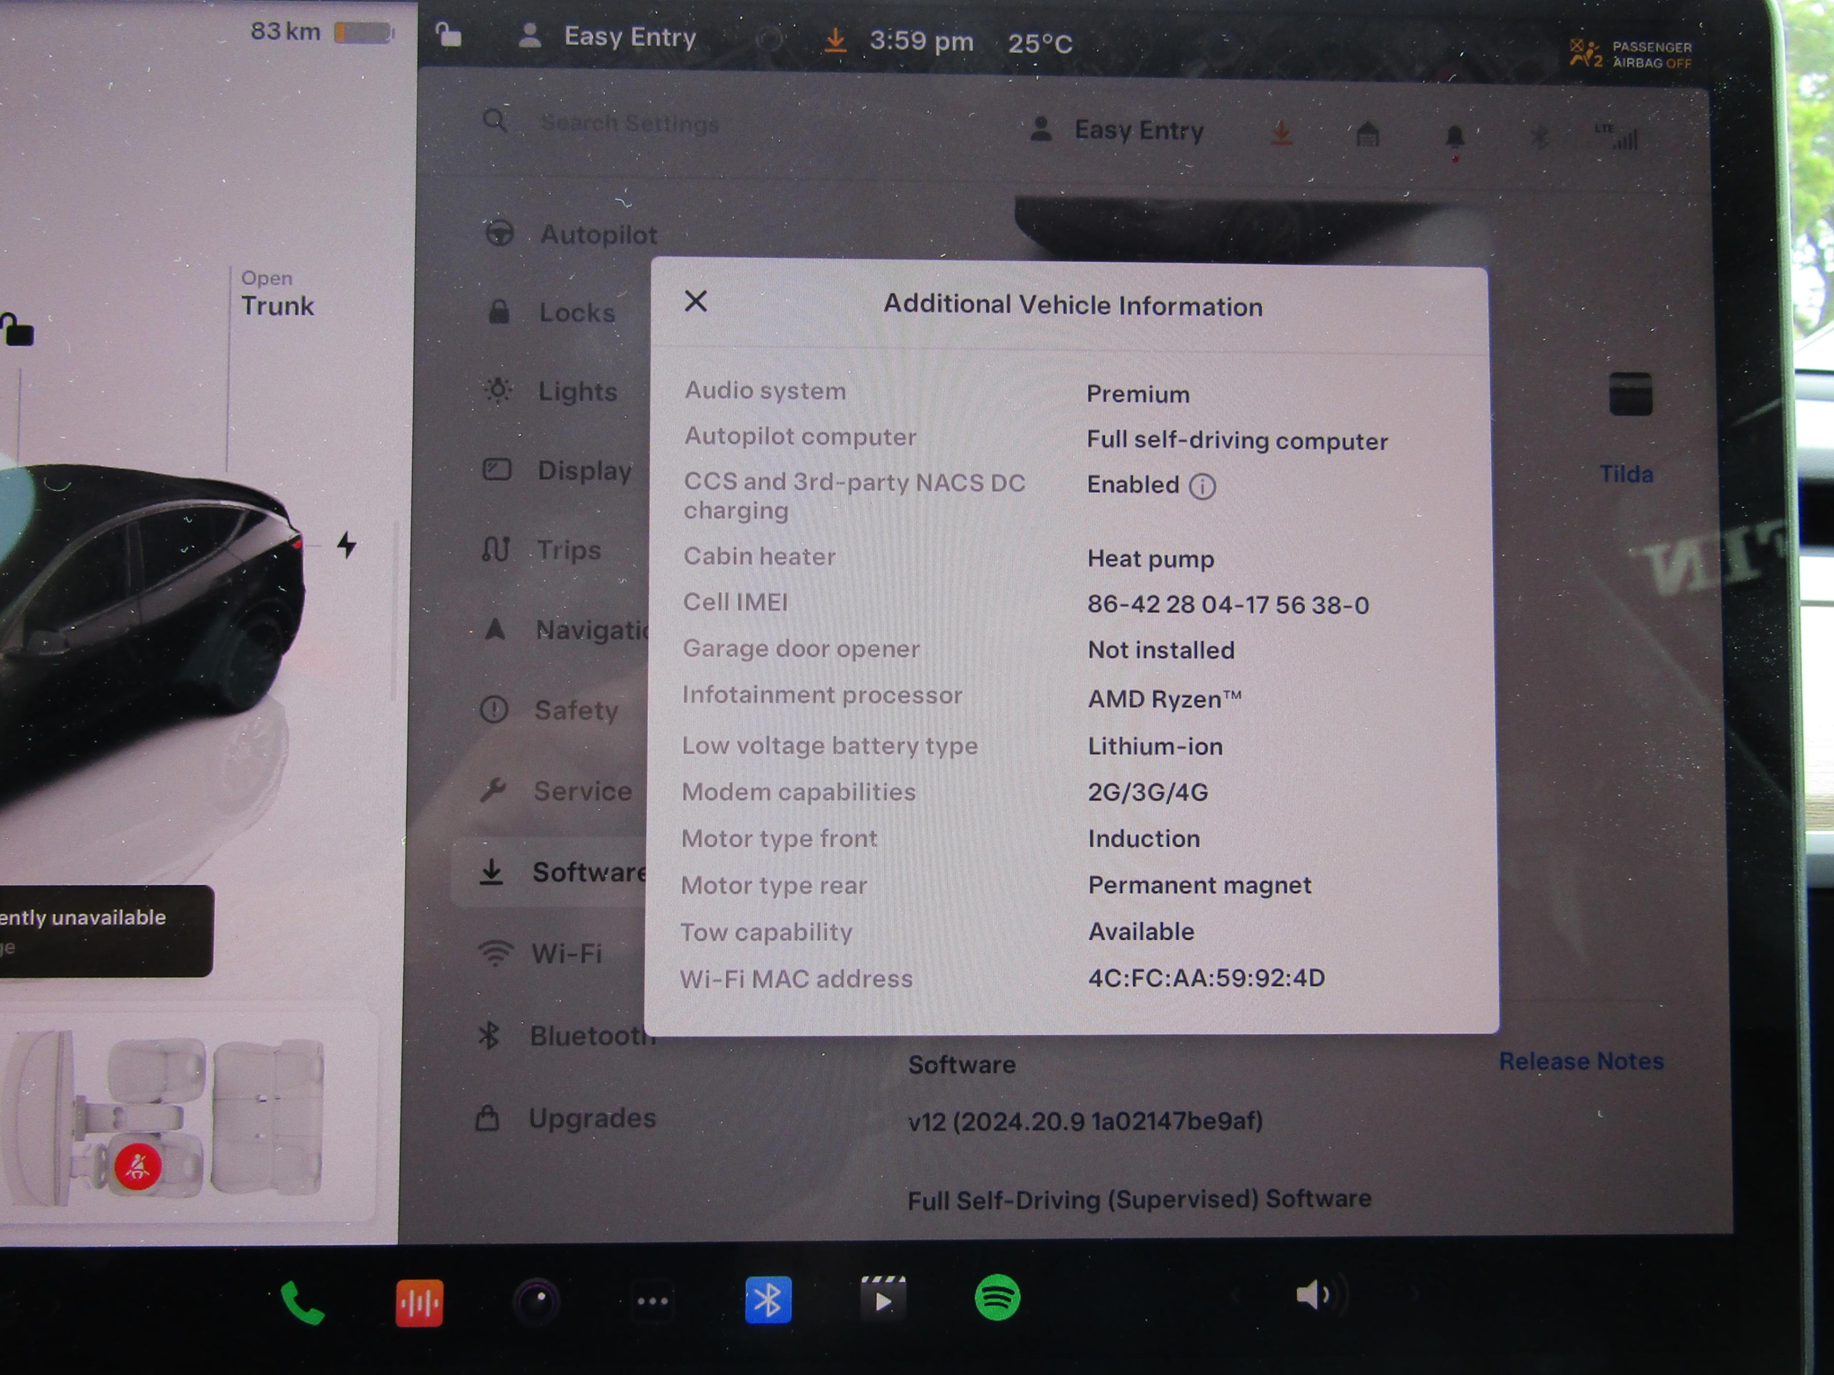Toggle the car lock icon in status bar
This screenshot has height=1375, width=1834.
[449, 36]
